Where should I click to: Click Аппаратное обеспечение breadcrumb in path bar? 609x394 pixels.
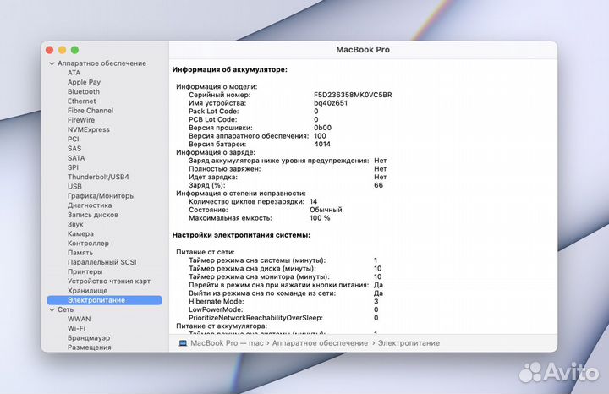pos(320,343)
